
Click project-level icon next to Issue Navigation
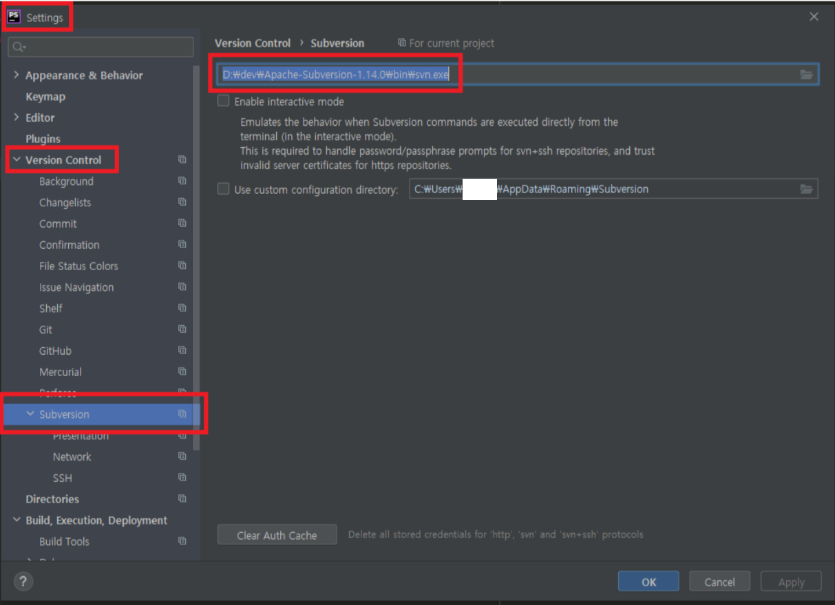tap(182, 287)
